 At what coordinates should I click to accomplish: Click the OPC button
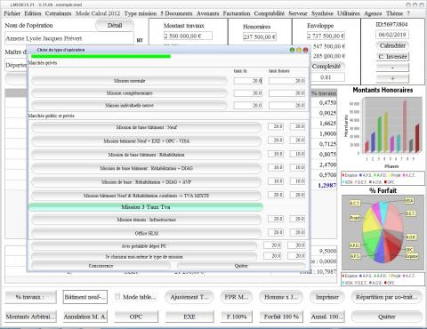[136, 317]
